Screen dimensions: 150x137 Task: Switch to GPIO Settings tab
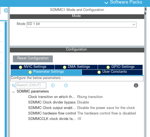[x=120, y=67]
